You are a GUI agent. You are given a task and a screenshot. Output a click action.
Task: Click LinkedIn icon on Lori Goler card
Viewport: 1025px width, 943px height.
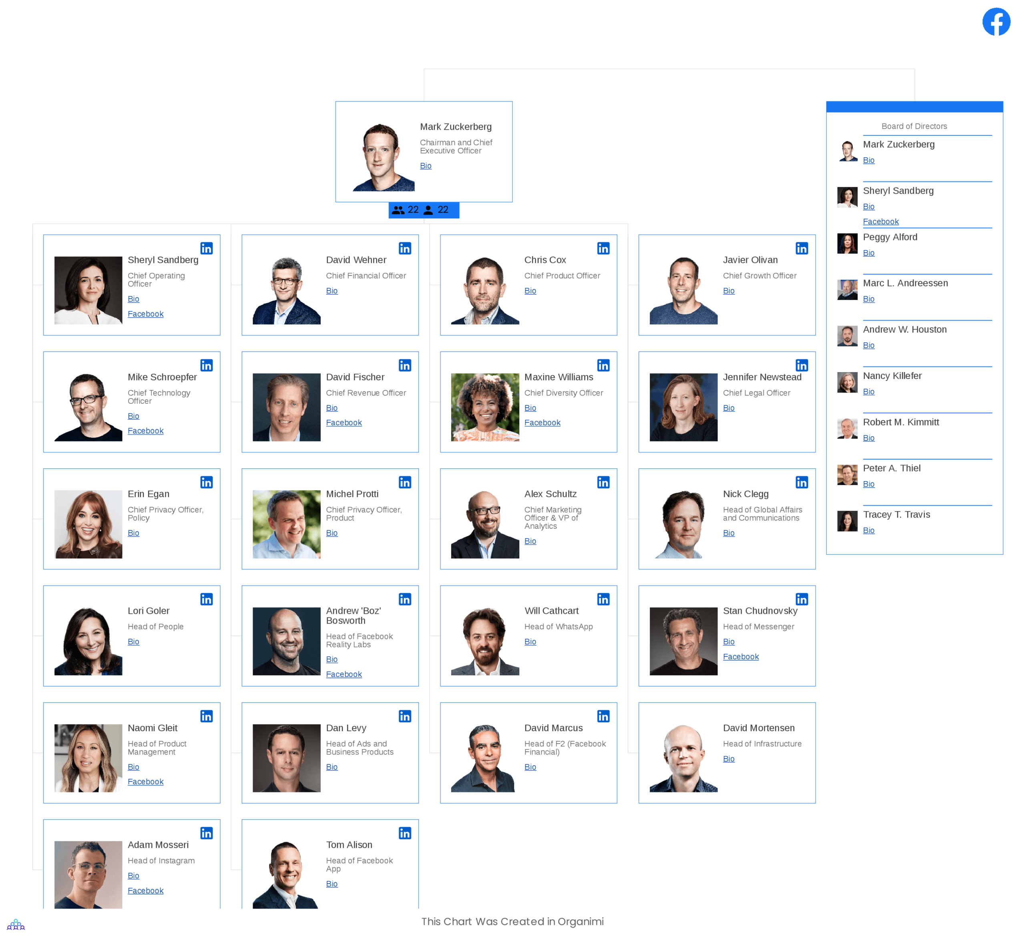(x=207, y=598)
